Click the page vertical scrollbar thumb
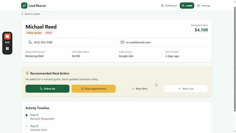 click(x=235, y=59)
